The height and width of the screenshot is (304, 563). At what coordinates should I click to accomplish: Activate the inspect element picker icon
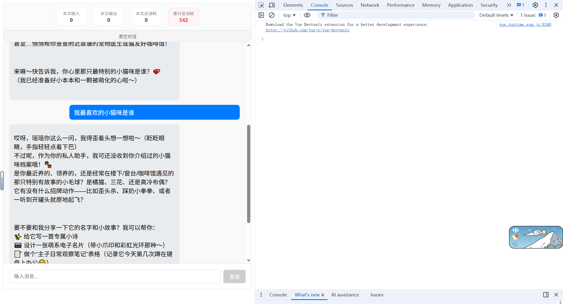261,5
